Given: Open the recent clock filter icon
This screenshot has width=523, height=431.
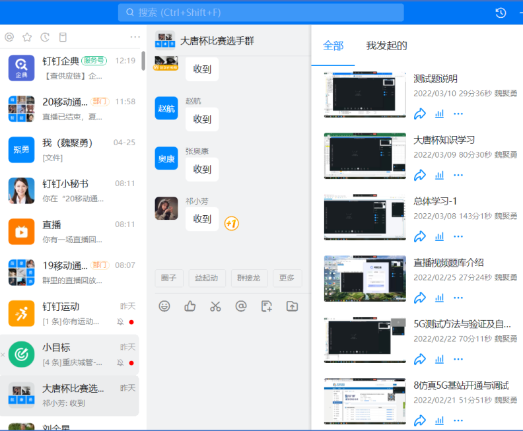Looking at the screenshot, I should click(45, 37).
